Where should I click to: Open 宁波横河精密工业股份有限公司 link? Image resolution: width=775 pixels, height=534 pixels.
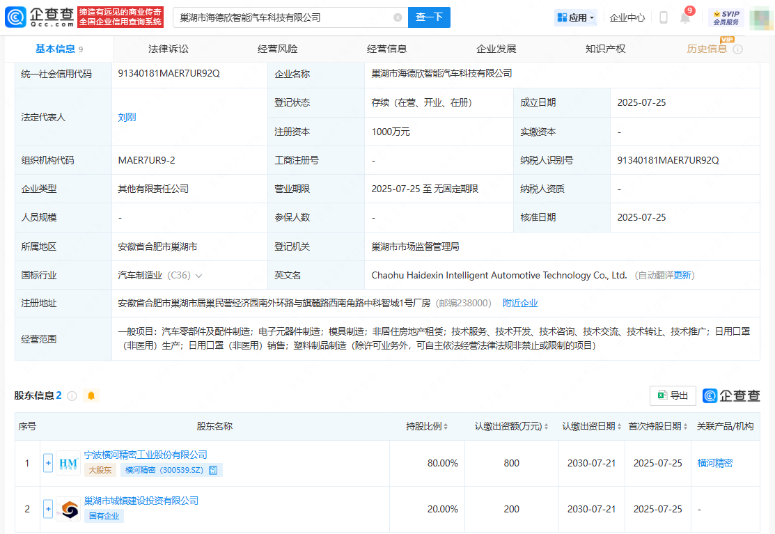click(146, 455)
